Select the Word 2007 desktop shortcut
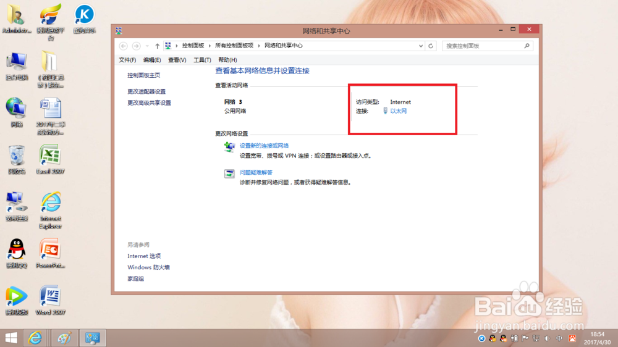618x347 pixels. point(51,300)
